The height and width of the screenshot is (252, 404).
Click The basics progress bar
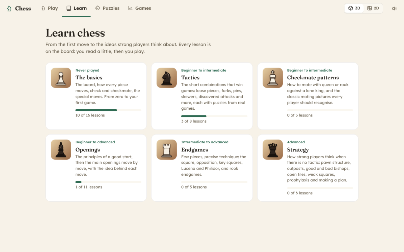click(x=108, y=110)
